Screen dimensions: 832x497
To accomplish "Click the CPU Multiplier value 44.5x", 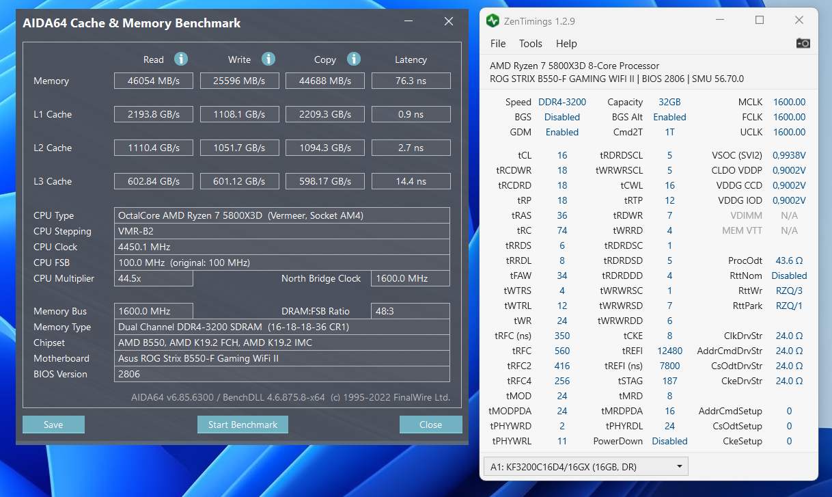I will click(x=154, y=278).
